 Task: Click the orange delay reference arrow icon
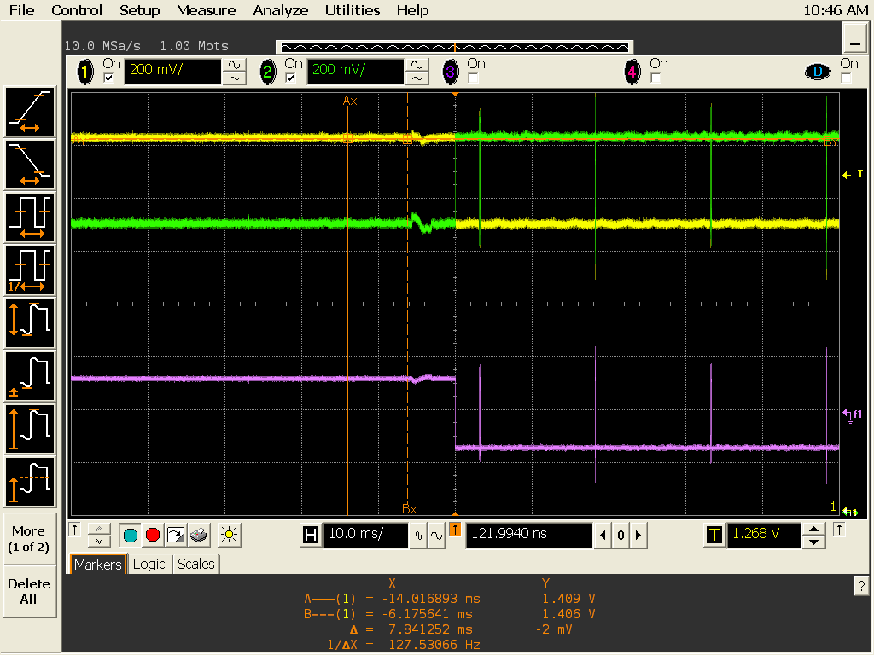[455, 530]
